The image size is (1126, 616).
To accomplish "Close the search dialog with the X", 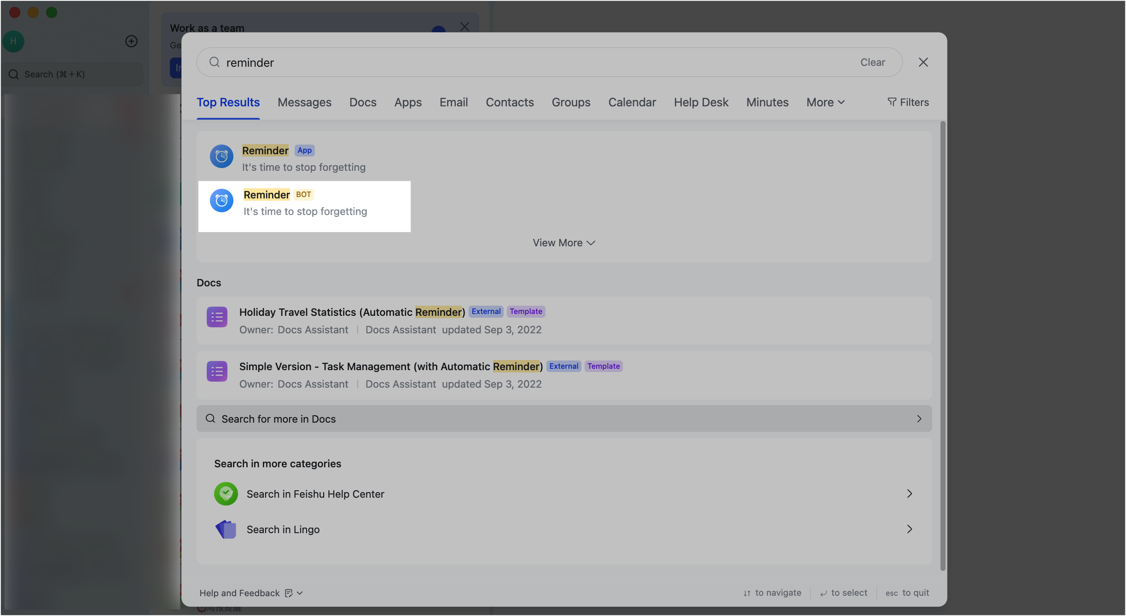I will 923,62.
